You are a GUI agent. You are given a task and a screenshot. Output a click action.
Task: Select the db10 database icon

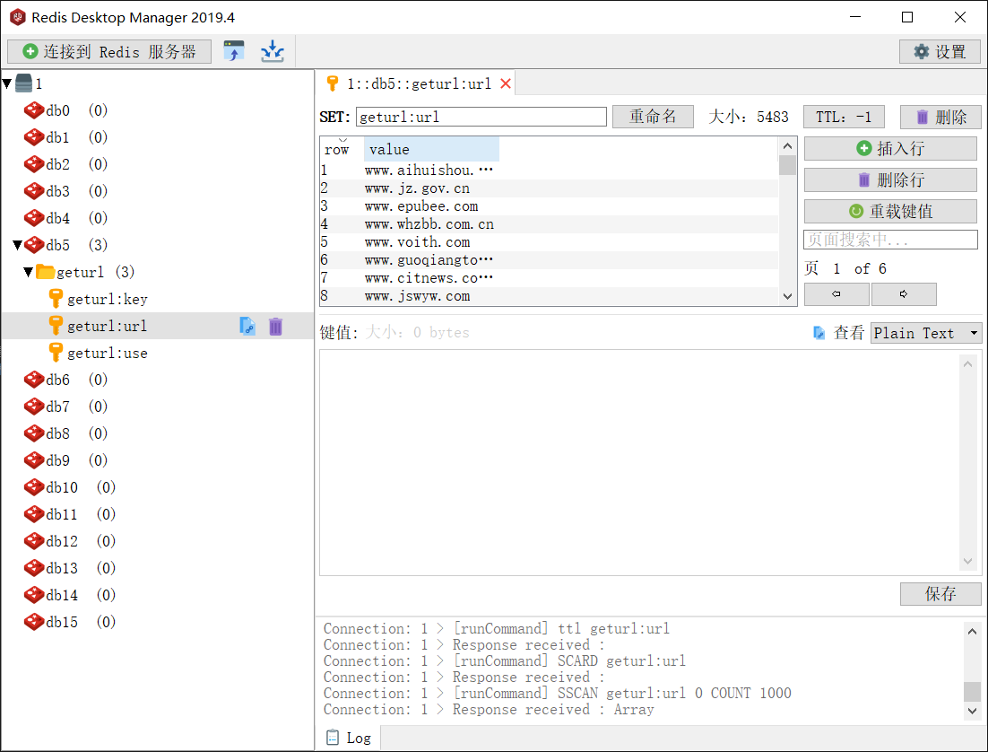coord(33,487)
